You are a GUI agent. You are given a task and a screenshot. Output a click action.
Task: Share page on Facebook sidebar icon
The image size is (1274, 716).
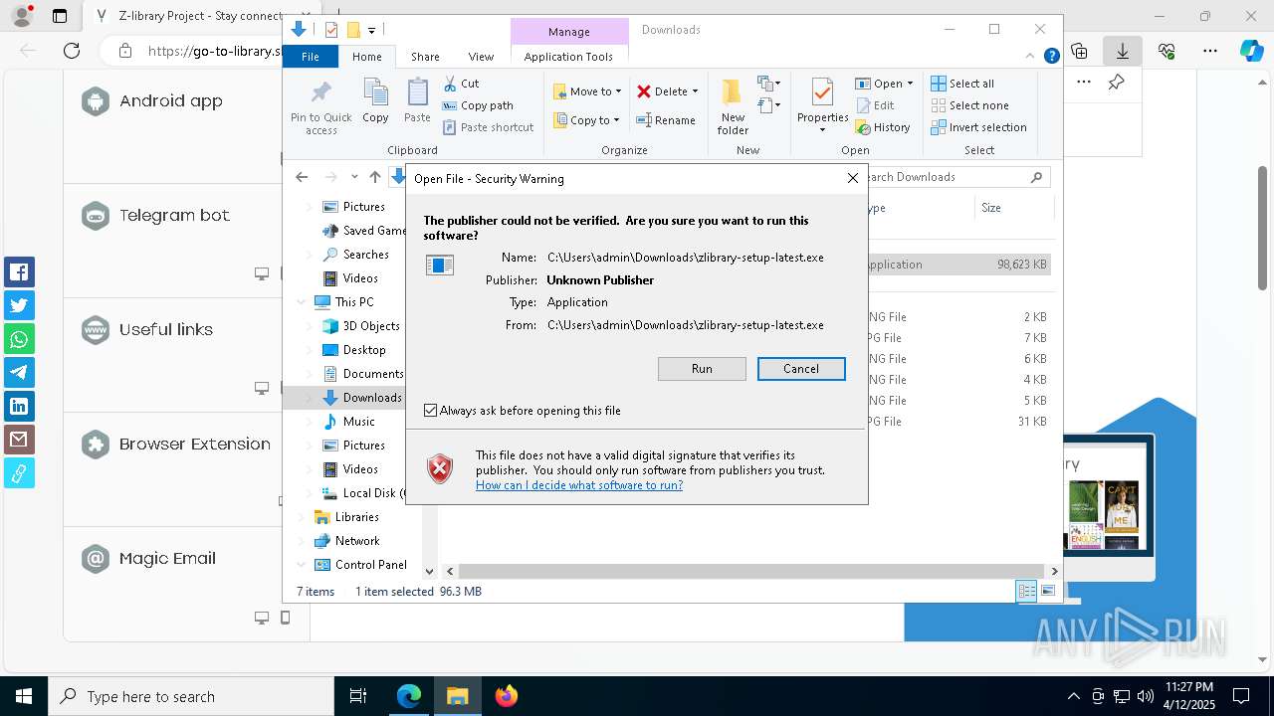19,272
